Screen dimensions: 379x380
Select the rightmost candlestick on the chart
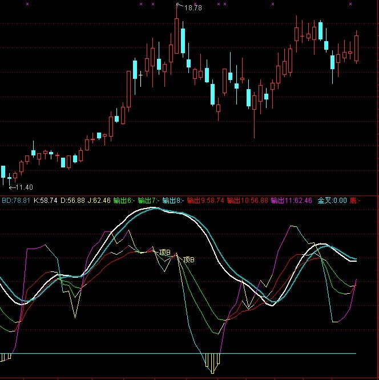356,47
